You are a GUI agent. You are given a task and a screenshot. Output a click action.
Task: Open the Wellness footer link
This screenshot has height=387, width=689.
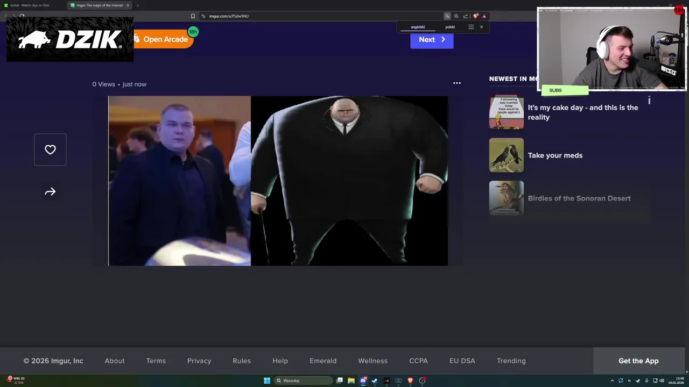(x=373, y=361)
